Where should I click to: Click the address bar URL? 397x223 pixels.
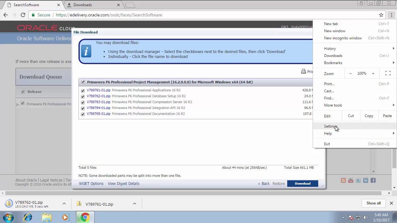point(109,15)
